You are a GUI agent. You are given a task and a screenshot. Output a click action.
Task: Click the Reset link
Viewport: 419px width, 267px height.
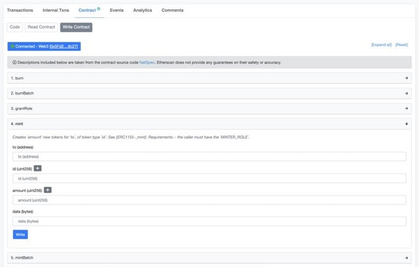click(402, 45)
